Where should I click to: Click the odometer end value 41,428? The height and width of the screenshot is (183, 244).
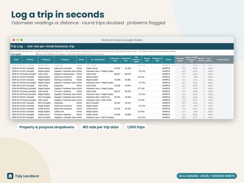[x=128, y=68]
